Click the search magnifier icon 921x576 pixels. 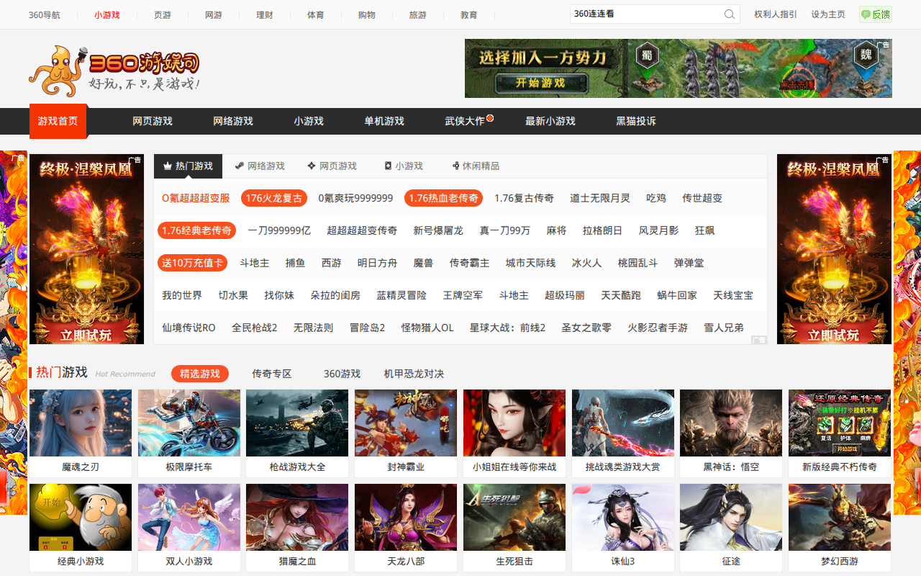pyautogui.click(x=729, y=14)
